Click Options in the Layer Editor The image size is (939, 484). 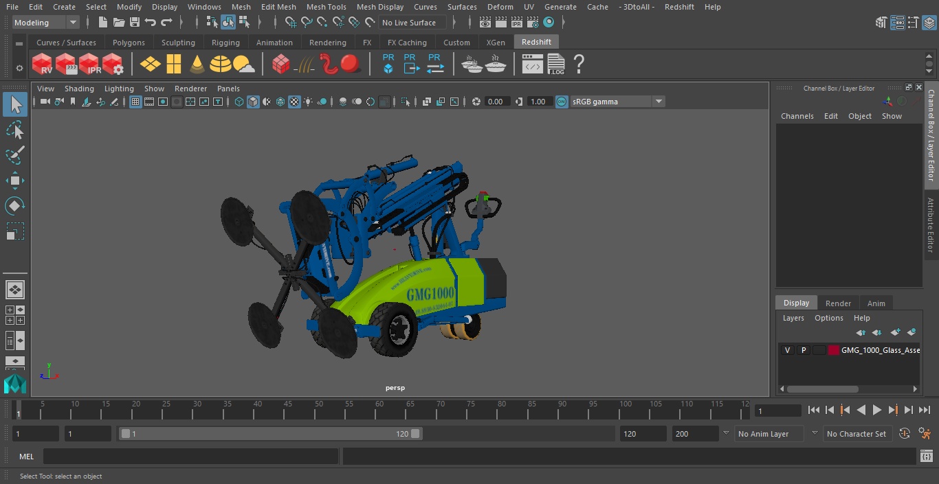pos(828,318)
